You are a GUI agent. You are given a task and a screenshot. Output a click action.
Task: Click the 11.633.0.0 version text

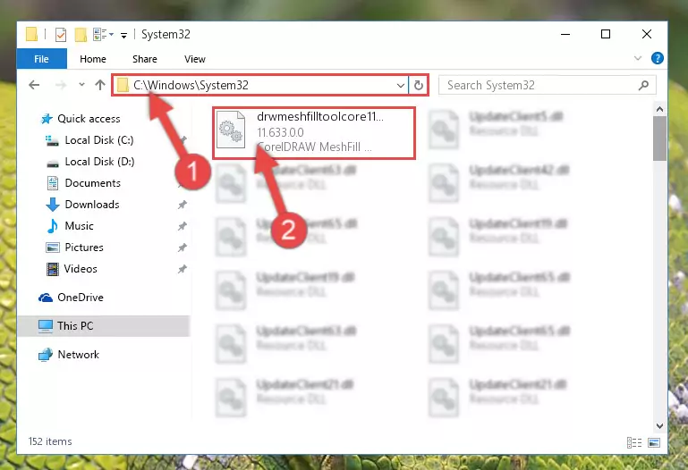(280, 132)
